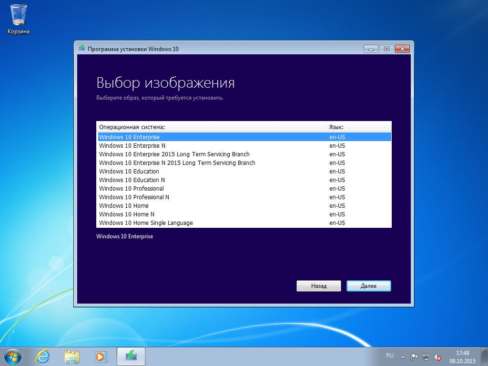Click en-US in the Windows 10 Professional row
Screen dimensions: 488x366
pos(337,189)
